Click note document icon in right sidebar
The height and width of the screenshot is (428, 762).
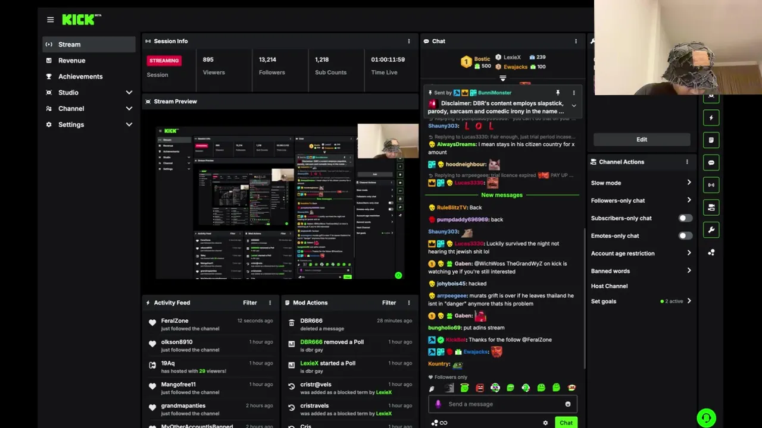711,140
